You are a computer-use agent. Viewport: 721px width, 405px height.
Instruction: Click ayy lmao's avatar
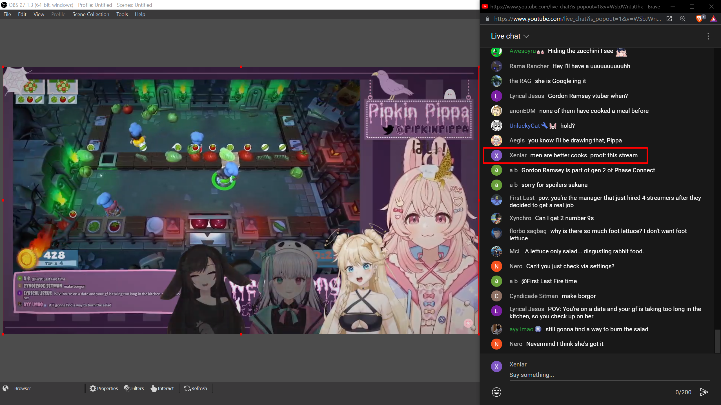point(496,329)
